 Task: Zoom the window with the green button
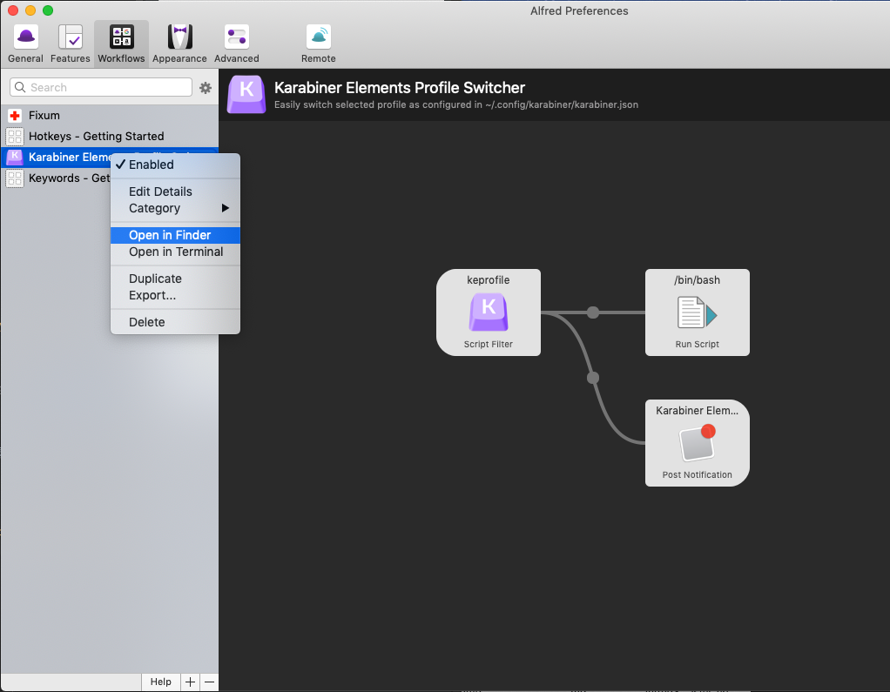48,10
